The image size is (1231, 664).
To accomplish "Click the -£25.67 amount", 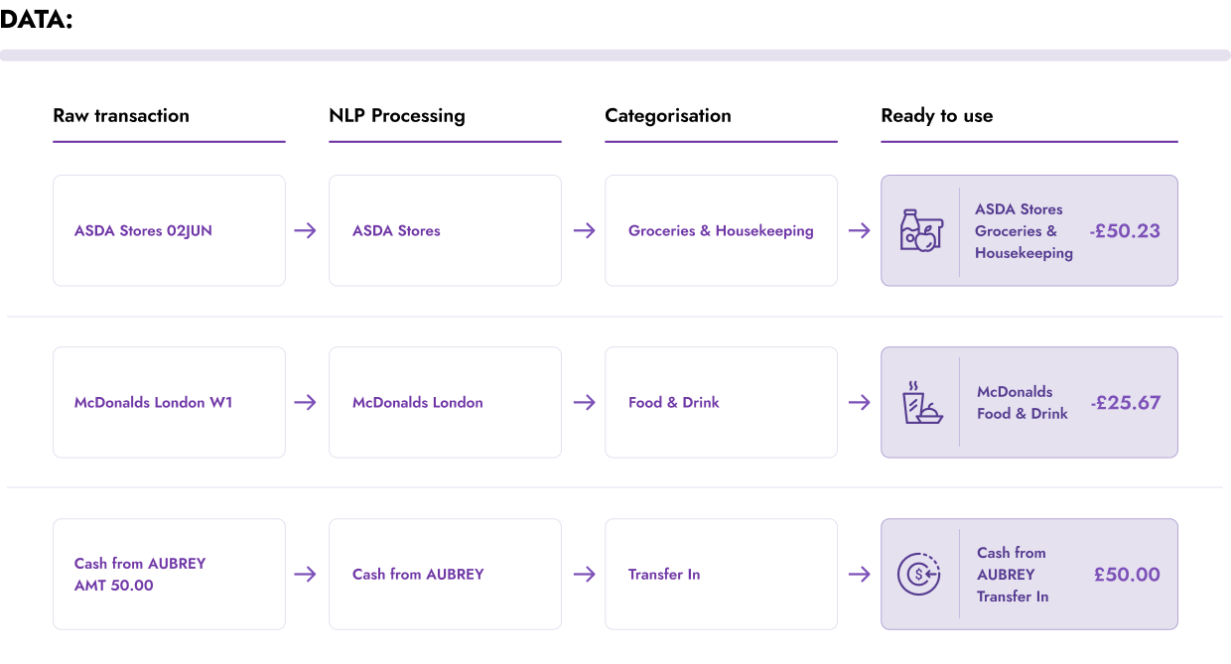I will tap(1125, 403).
